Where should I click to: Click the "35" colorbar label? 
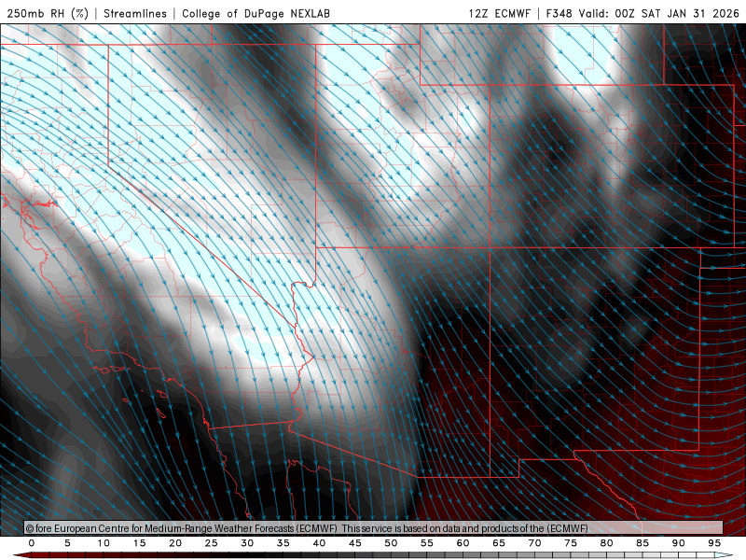[283, 543]
